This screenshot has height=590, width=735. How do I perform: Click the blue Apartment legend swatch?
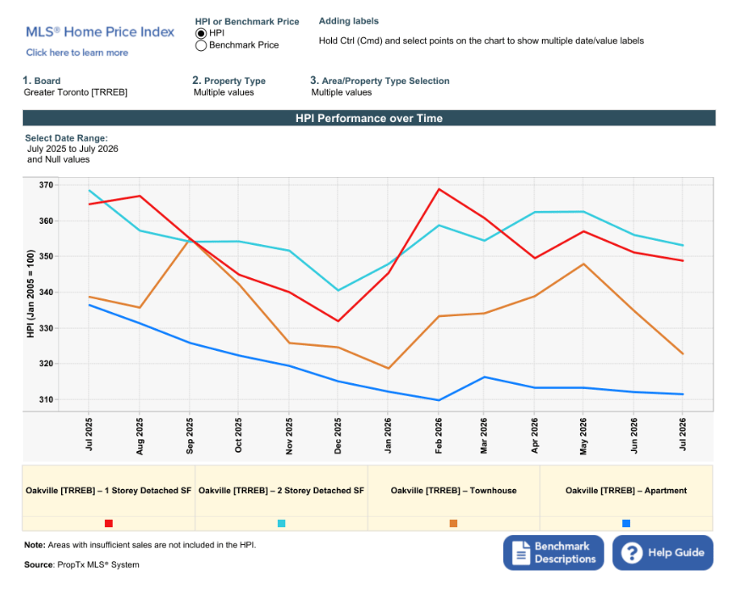[626, 523]
